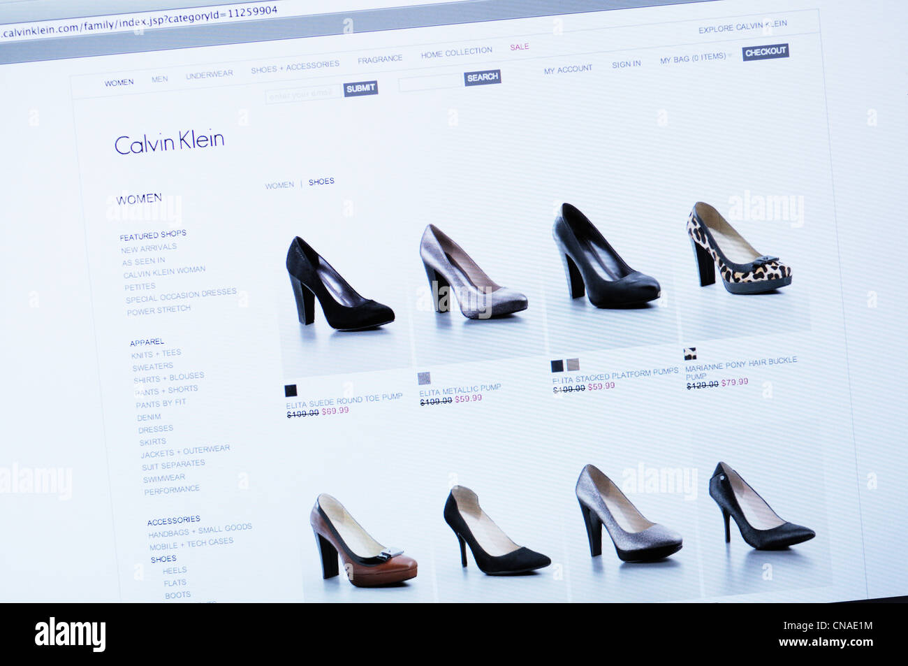This screenshot has height=666, width=908.
Task: Open My Account page
Action: point(568,69)
